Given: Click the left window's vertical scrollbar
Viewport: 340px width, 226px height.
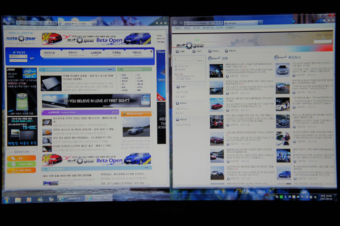Looking at the screenshot, I should [x=167, y=108].
